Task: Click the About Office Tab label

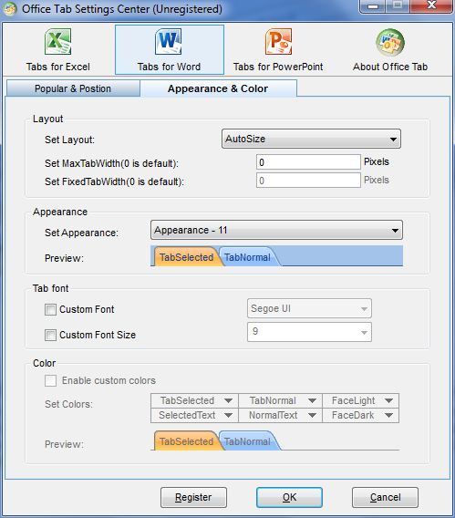Action: (390, 67)
